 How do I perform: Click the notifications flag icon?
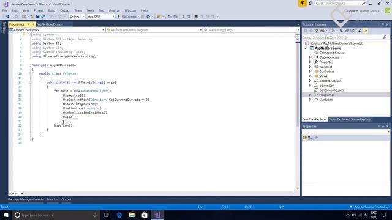pos(302,3)
